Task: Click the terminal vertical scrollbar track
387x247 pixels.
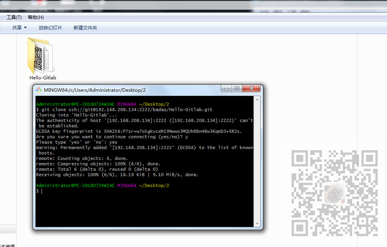Action: (257, 161)
